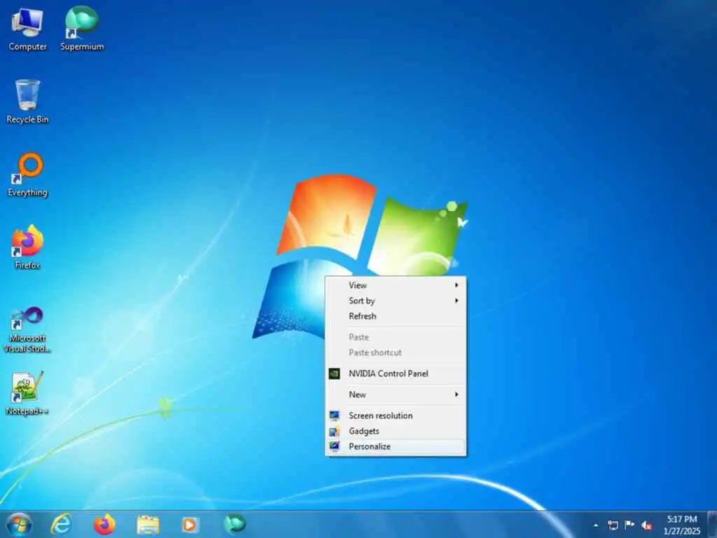Click the Screen resolution monitor icon

[334, 415]
